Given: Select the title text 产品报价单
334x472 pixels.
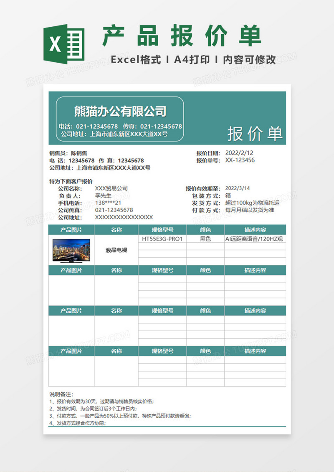Looking at the screenshot, I should (182, 36).
